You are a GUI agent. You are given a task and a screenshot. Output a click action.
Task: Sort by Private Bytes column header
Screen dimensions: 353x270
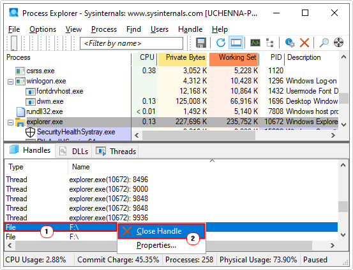pos(183,57)
